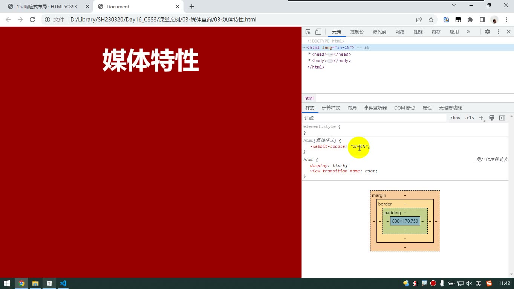
Task: Open File Explorer from taskbar
Action: 35,283
